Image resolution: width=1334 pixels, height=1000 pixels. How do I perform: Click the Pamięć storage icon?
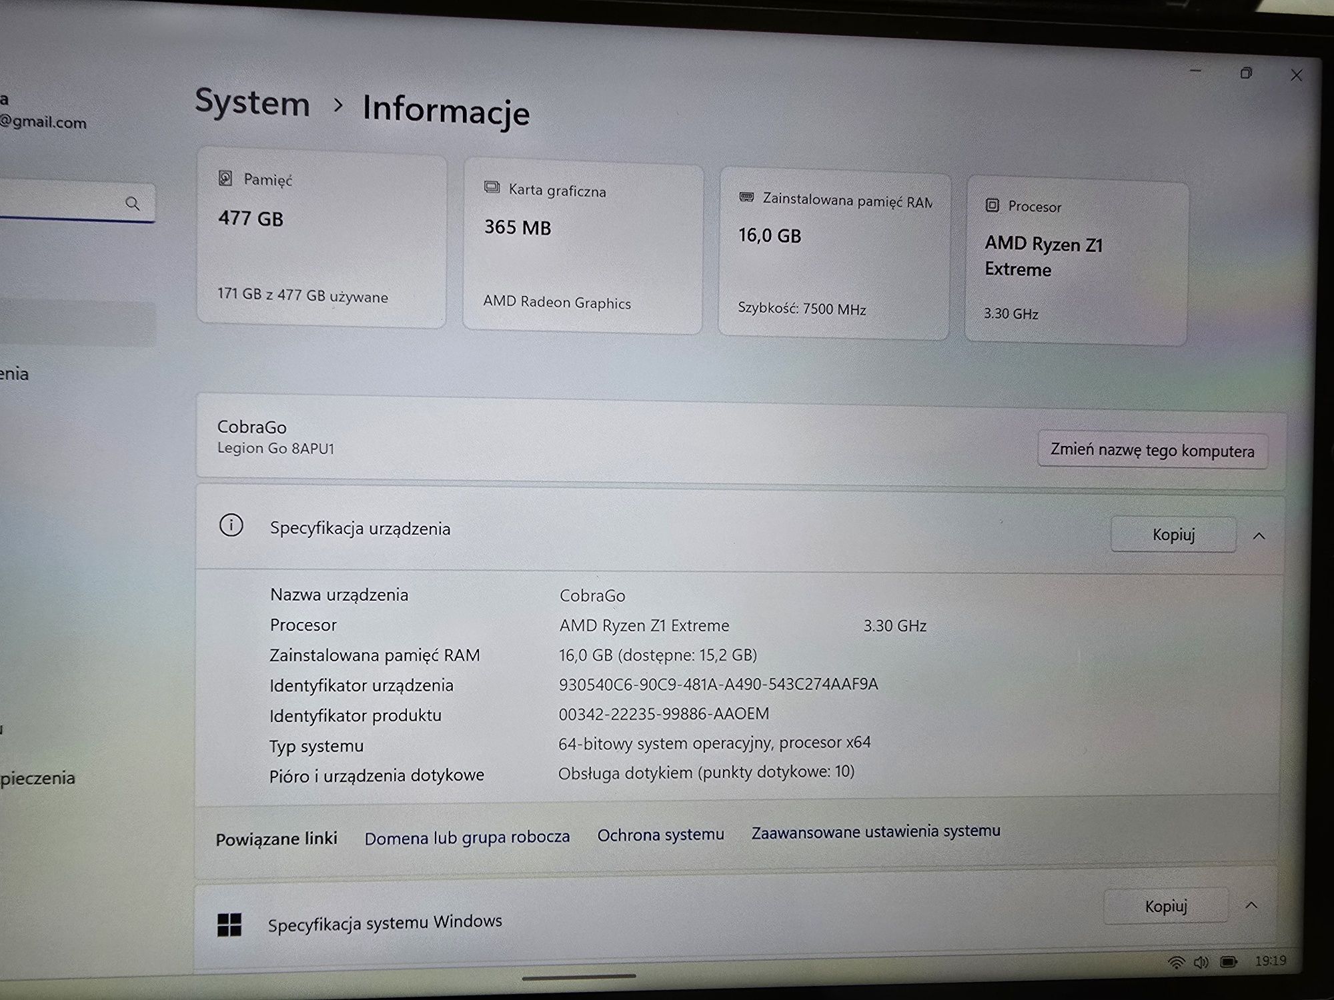[225, 178]
